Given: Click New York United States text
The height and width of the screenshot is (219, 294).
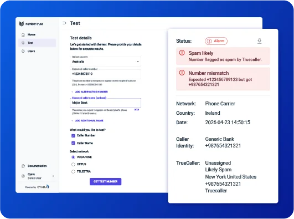Looking at the screenshot, I should tap(231, 177).
